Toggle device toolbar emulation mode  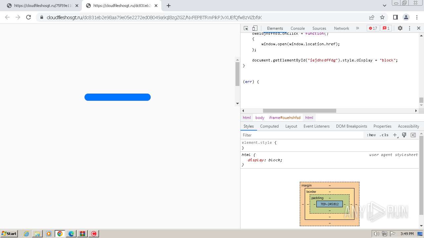[255, 28]
